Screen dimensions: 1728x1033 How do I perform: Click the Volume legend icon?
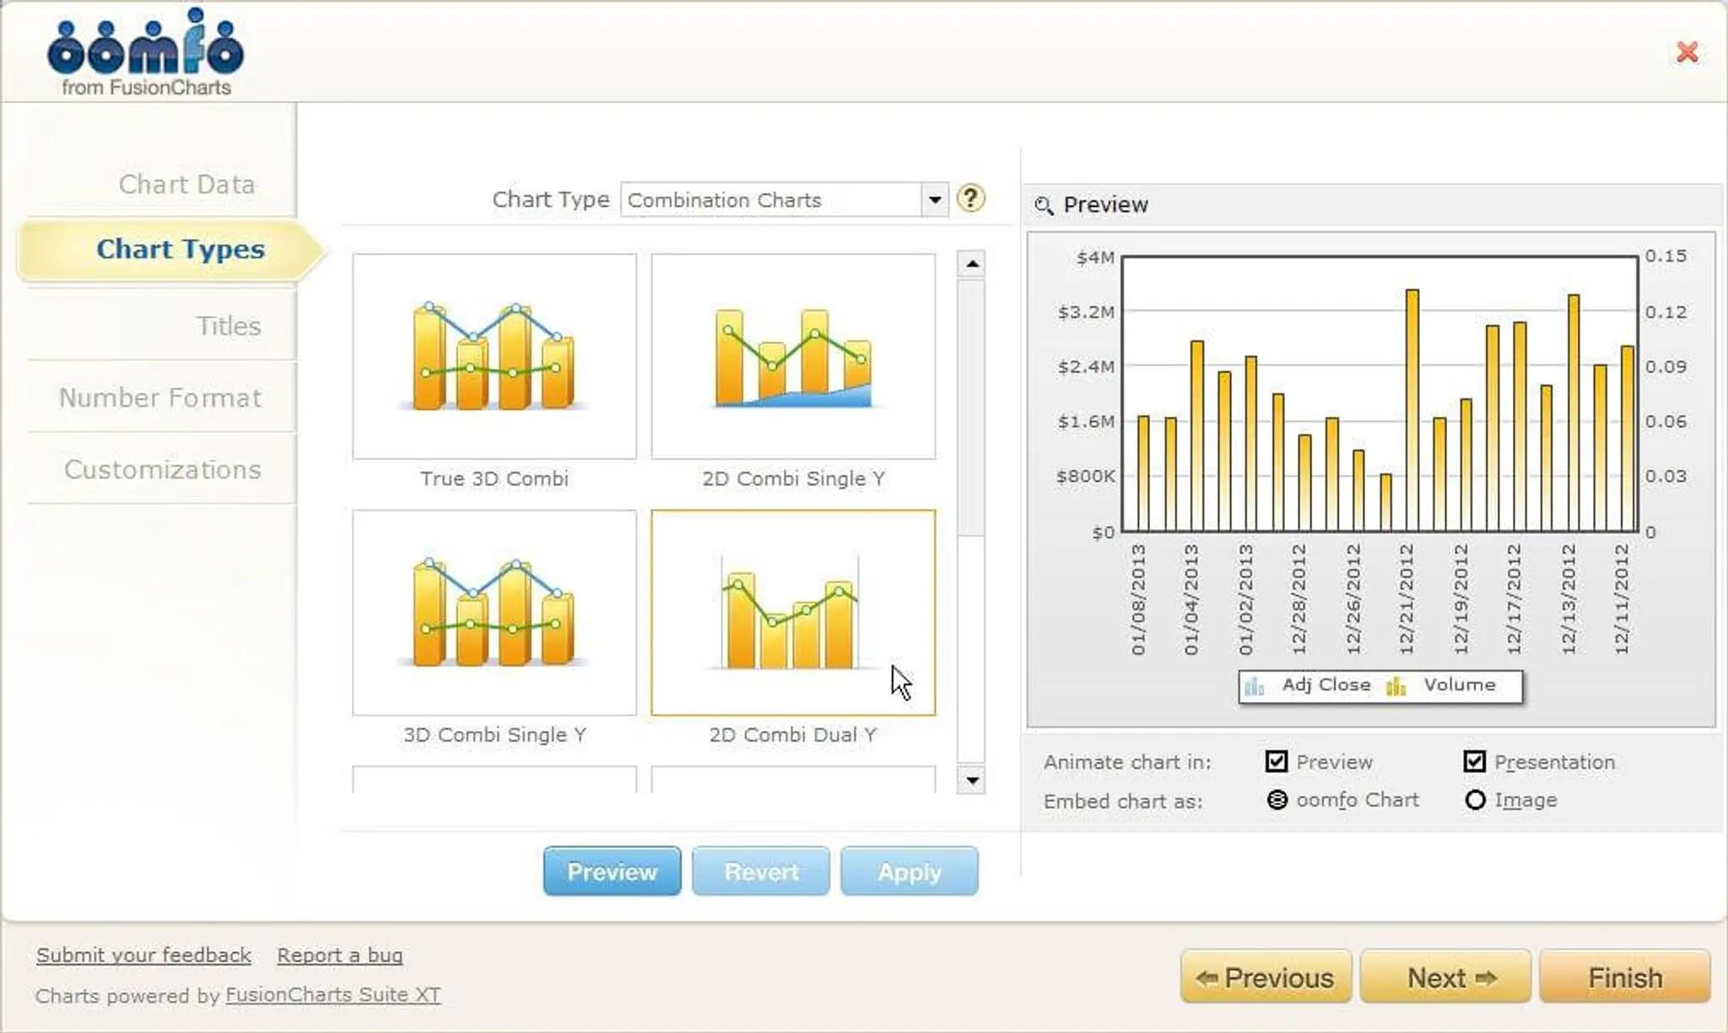(1396, 686)
